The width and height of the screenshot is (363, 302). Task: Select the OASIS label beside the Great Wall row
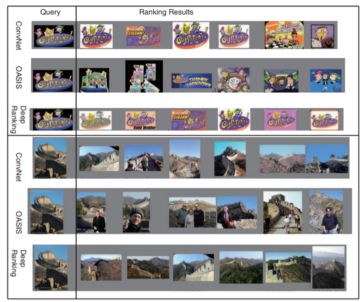[x=19, y=222]
